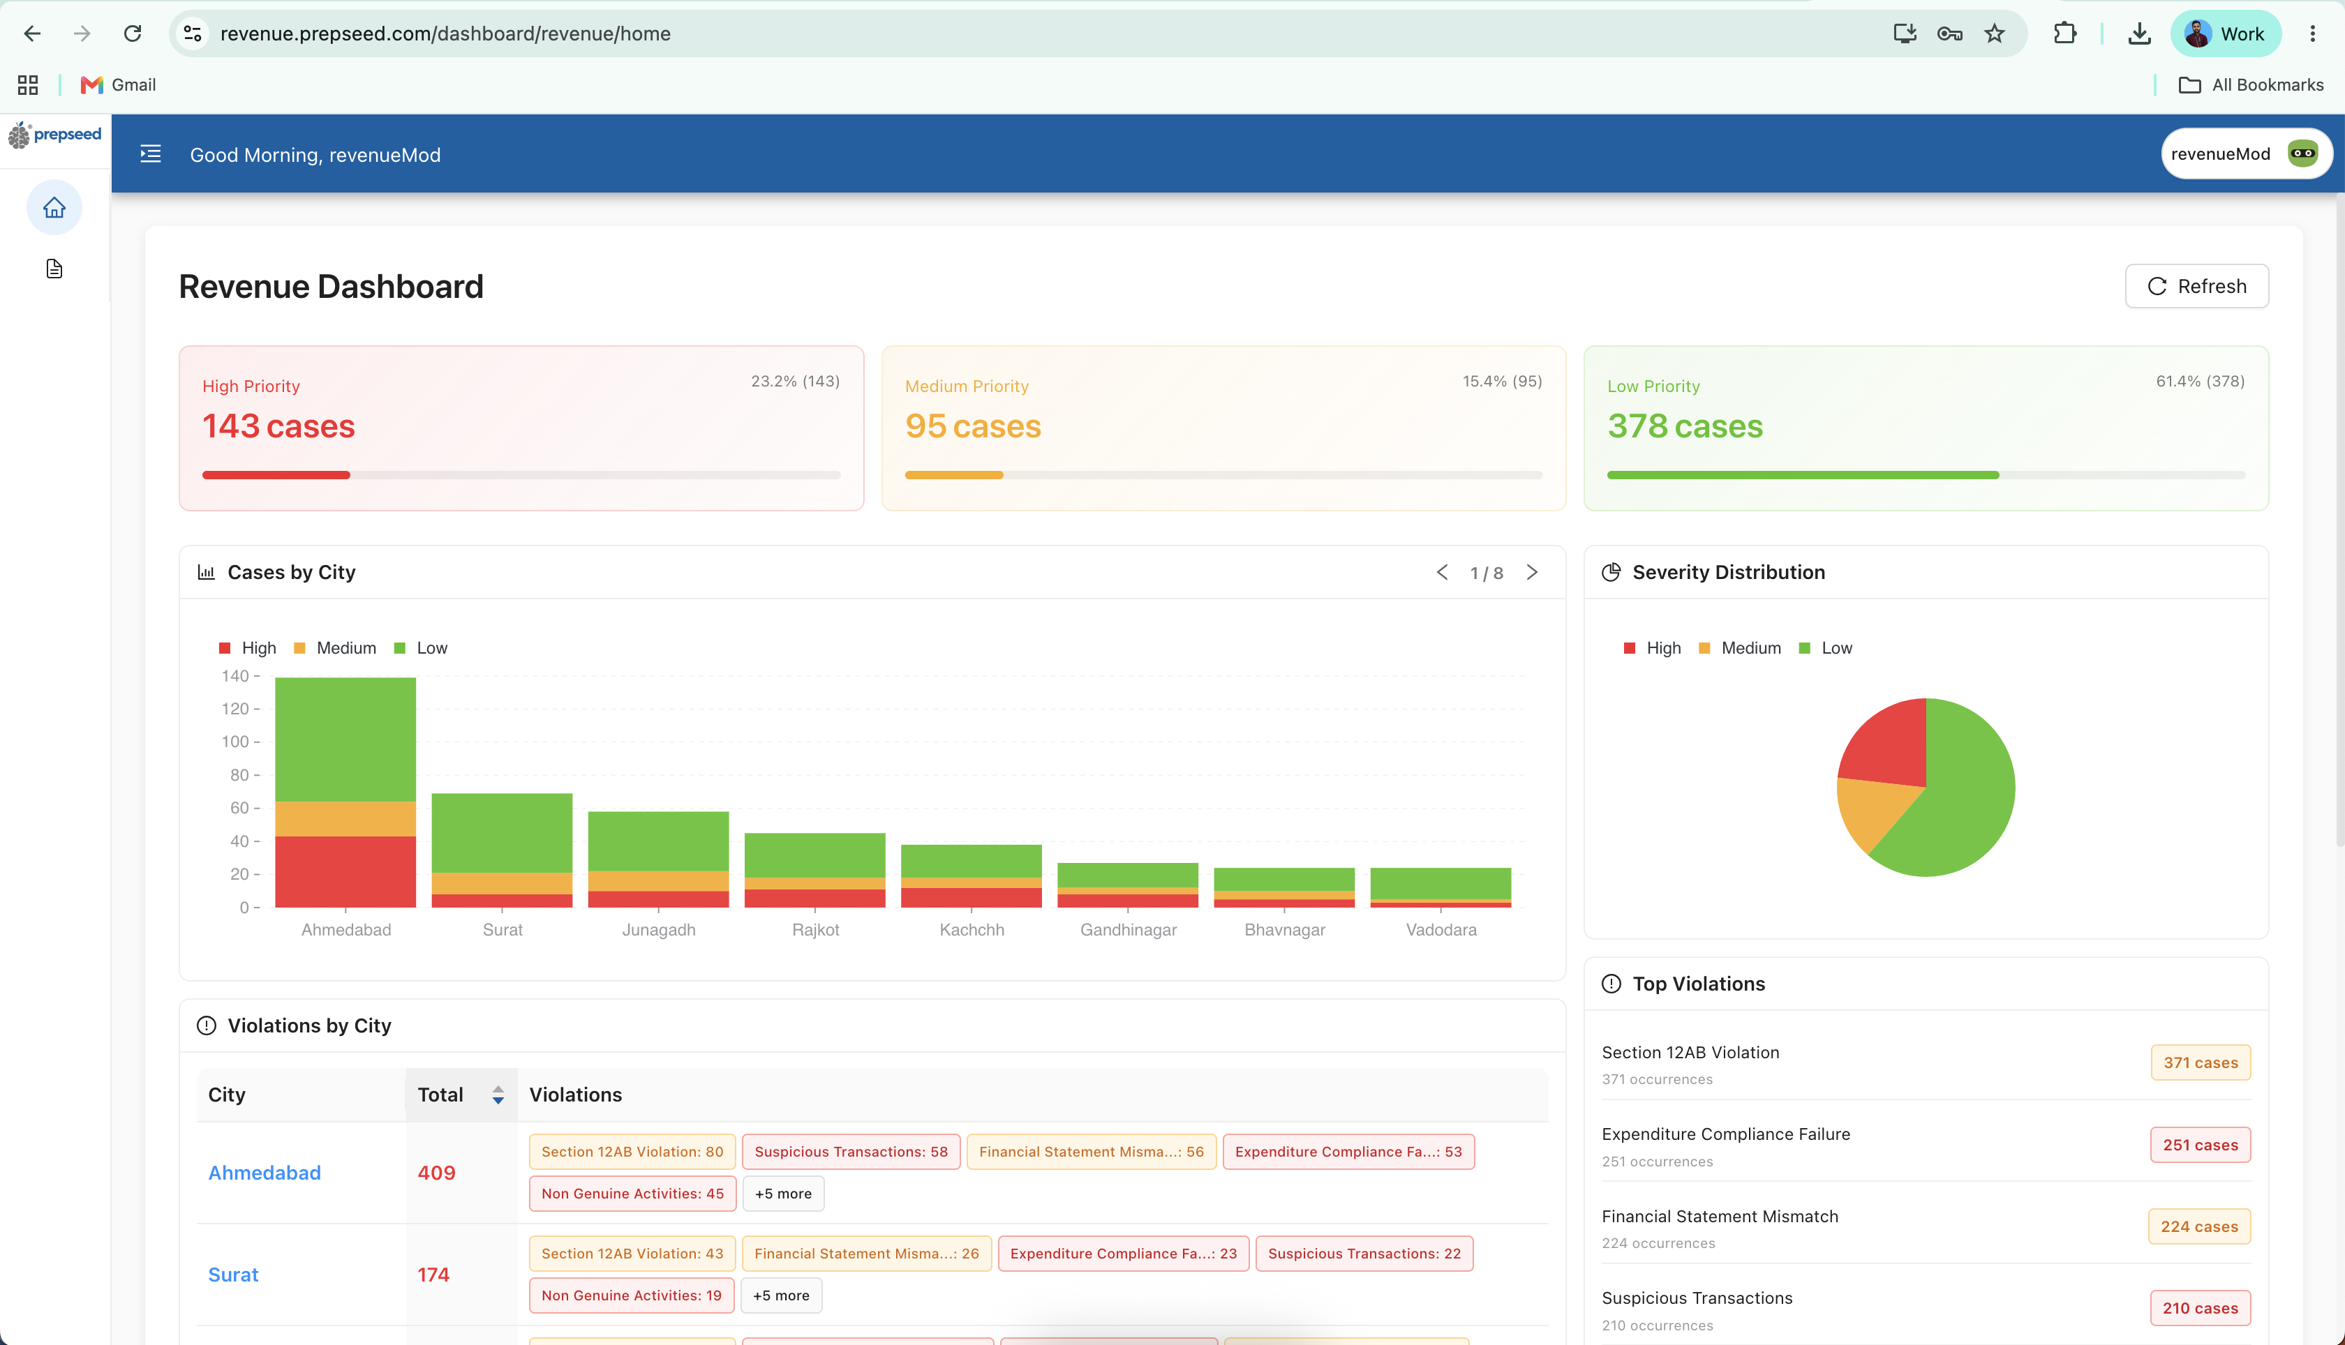Click the Ahmedabad green bar segment

coord(345,739)
